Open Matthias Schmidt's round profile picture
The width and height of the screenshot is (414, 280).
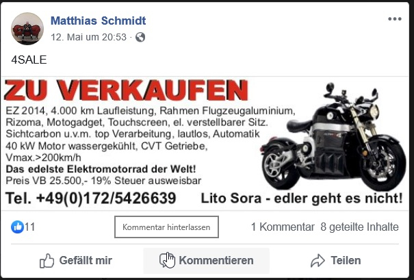[x=27, y=29]
